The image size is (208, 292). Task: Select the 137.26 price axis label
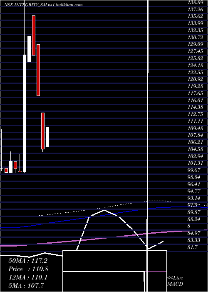point(196,9)
